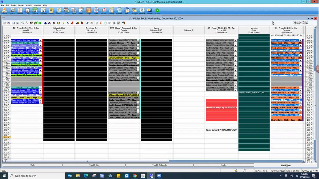The height and width of the screenshot is (179, 319).
Task: Click the Chart icon in toolbar
Action: click(28, 11)
